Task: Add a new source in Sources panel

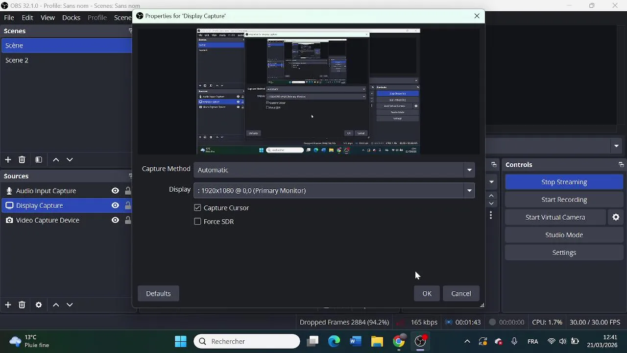Action: [8, 305]
